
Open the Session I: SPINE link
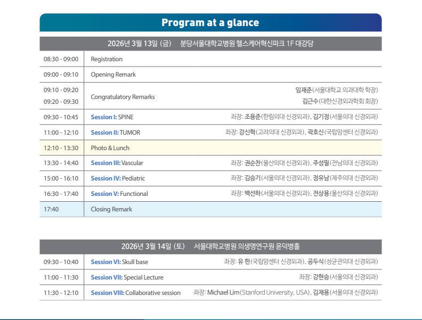point(112,117)
